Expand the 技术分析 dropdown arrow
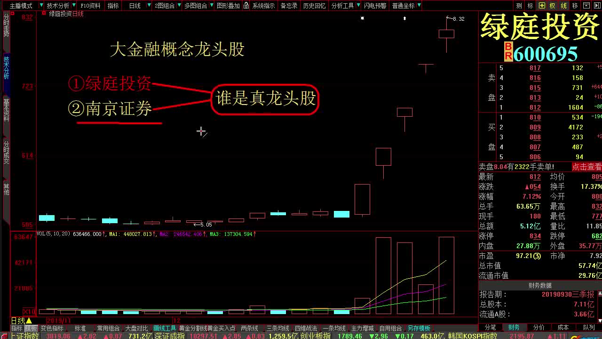This screenshot has width=602, height=339. pyautogui.click(x=73, y=6)
